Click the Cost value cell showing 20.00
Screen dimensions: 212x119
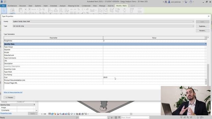coord(154,77)
